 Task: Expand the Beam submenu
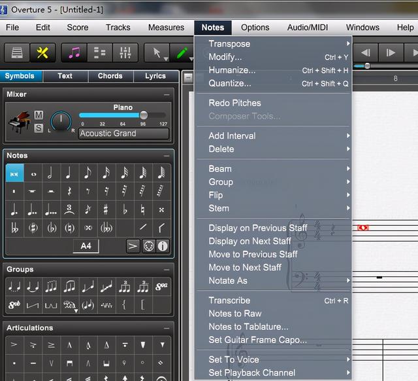coord(273,169)
